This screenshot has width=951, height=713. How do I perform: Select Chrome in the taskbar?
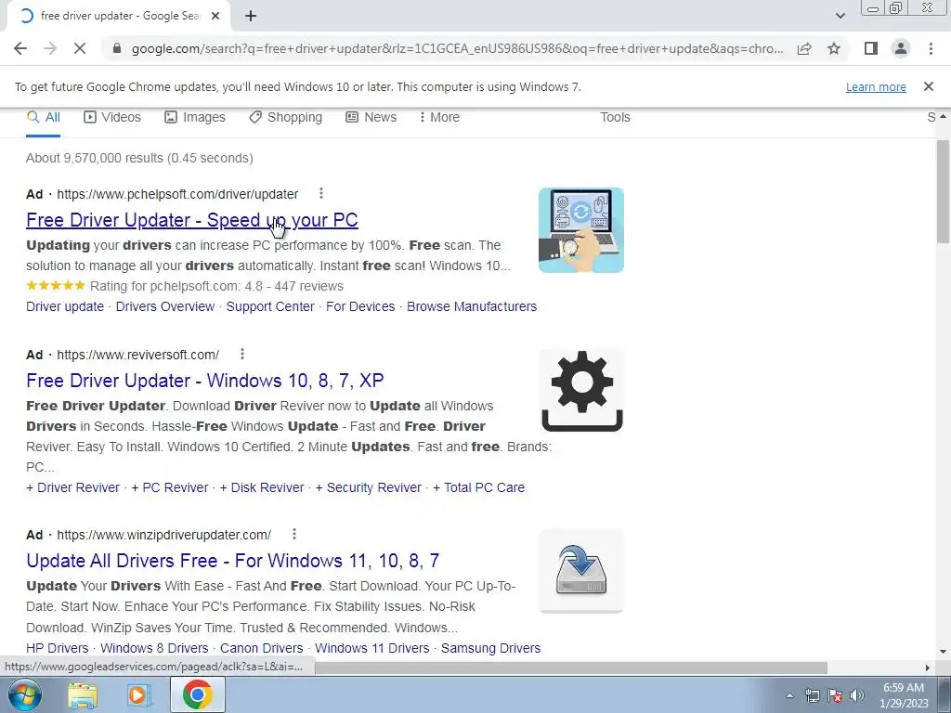coord(198,694)
